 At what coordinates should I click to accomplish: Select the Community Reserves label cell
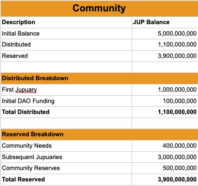click(66, 168)
